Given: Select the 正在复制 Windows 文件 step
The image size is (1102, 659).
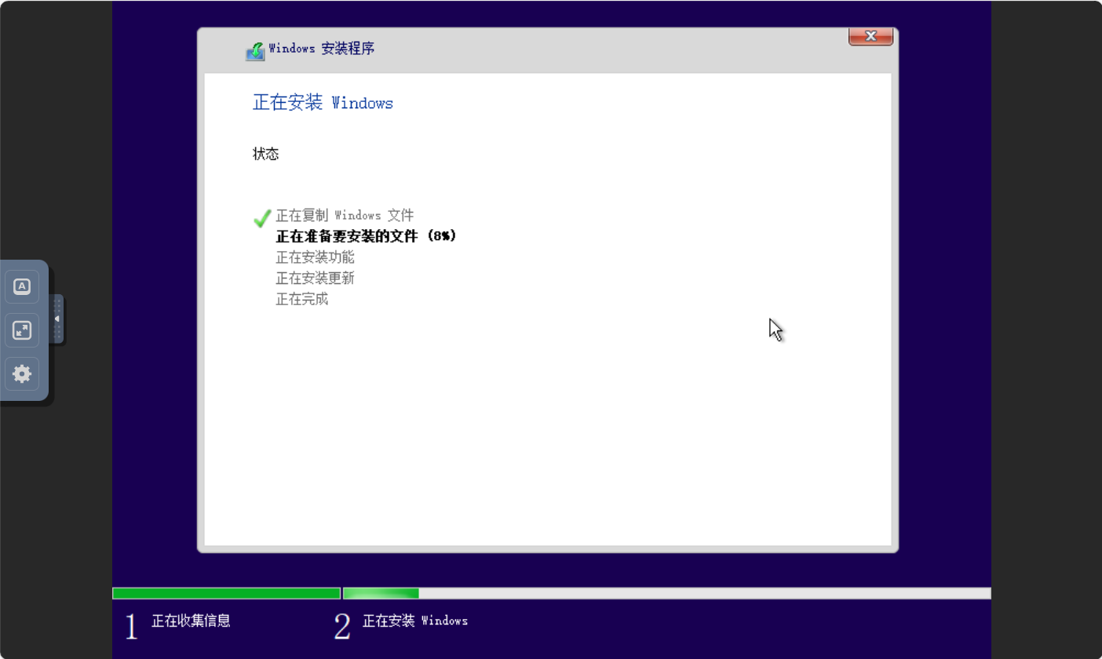Looking at the screenshot, I should [345, 215].
